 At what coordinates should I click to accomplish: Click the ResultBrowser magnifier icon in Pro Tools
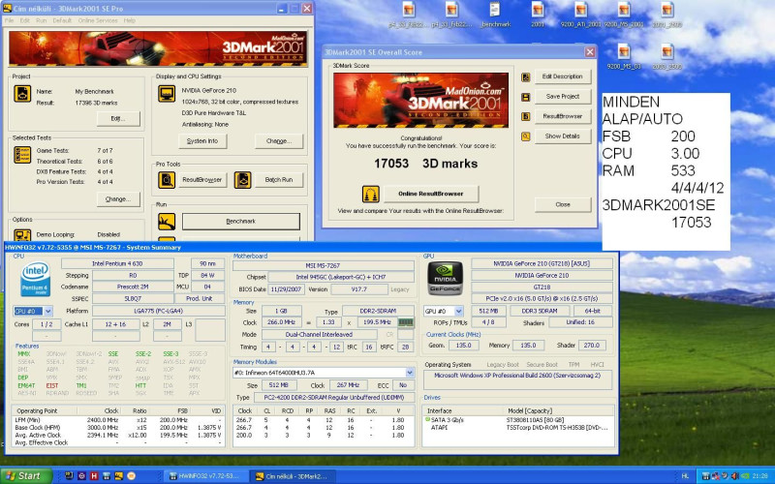pyautogui.click(x=167, y=180)
